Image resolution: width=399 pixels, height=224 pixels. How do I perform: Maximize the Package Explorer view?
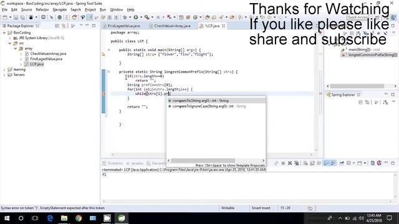pyautogui.click(x=94, y=26)
